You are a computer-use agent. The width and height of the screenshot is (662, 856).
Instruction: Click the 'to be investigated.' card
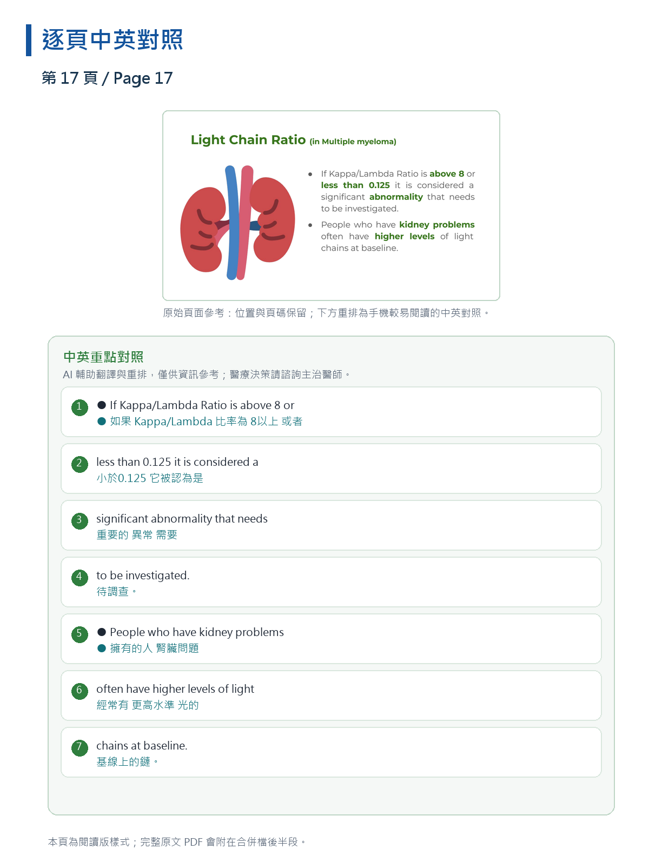pyautogui.click(x=331, y=582)
